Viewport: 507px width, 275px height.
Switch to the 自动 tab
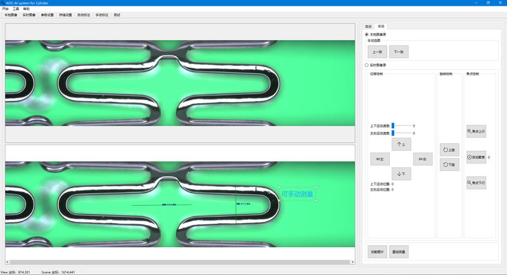click(x=368, y=27)
